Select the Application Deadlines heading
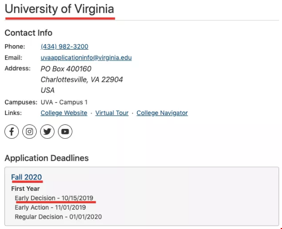The height and width of the screenshot is (229, 282). click(47, 158)
